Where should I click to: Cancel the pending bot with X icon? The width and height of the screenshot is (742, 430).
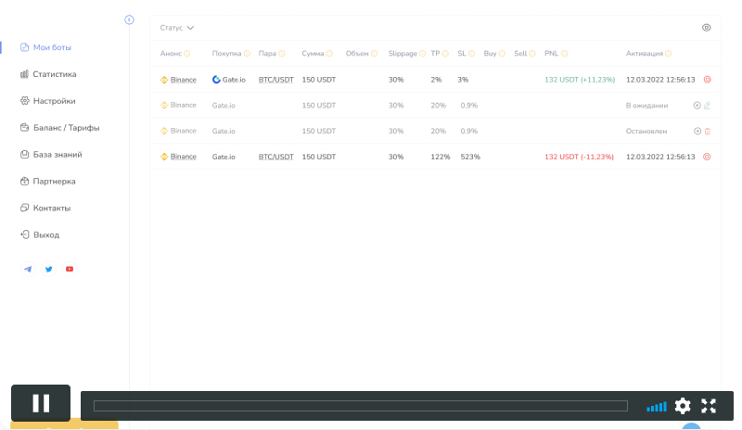[697, 106]
